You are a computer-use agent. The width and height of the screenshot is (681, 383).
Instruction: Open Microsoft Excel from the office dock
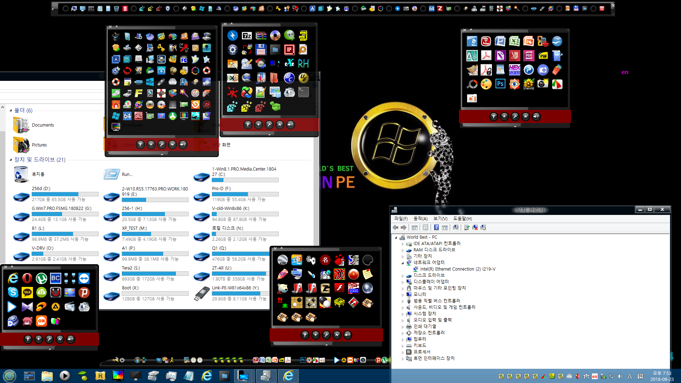tap(514, 41)
